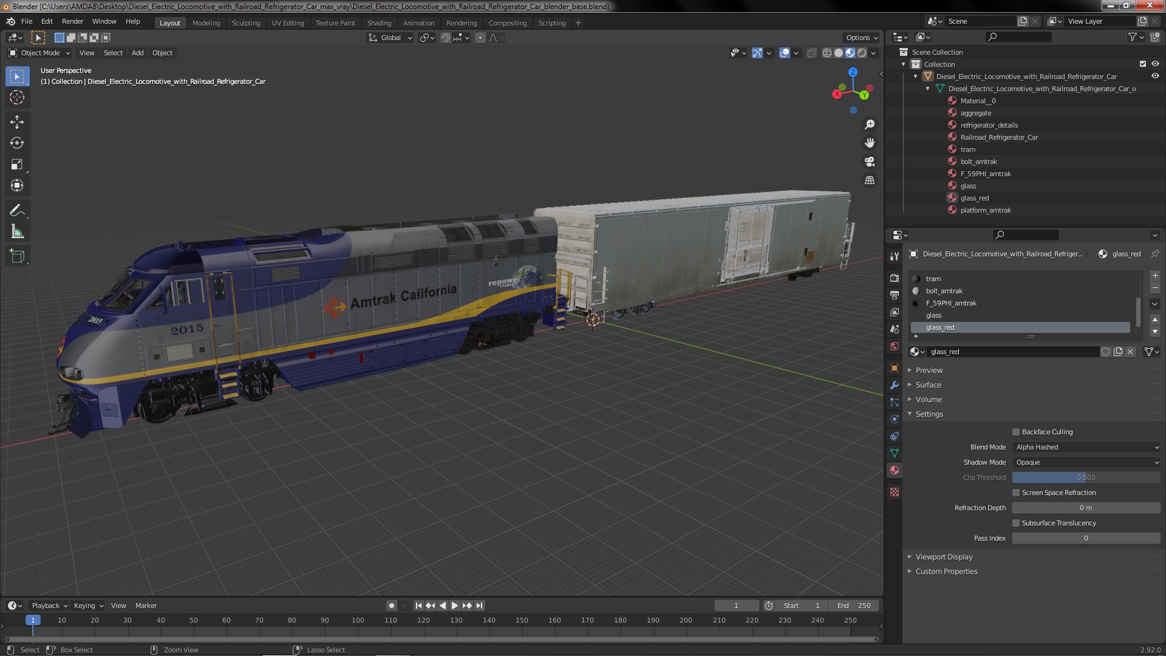Open the Output properties tab
Image resolution: width=1166 pixels, height=656 pixels.
click(x=894, y=295)
